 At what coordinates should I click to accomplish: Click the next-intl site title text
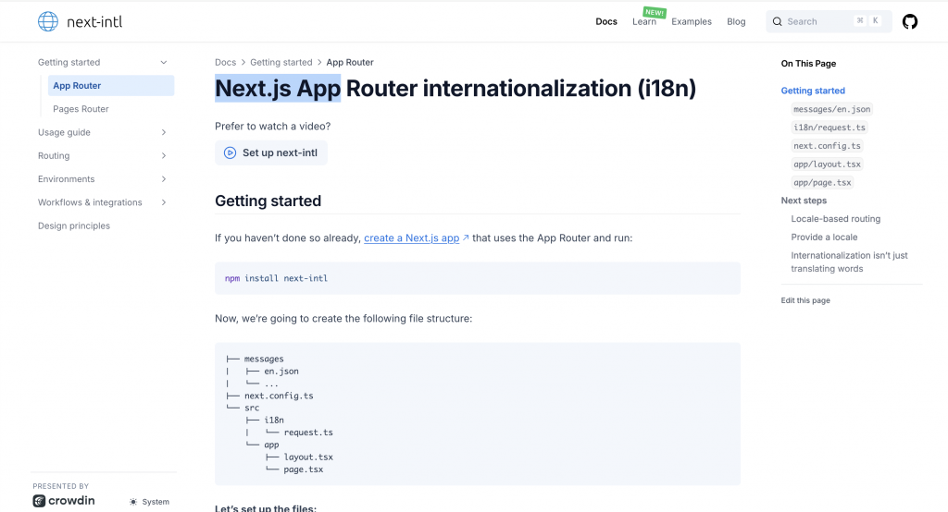[94, 22]
